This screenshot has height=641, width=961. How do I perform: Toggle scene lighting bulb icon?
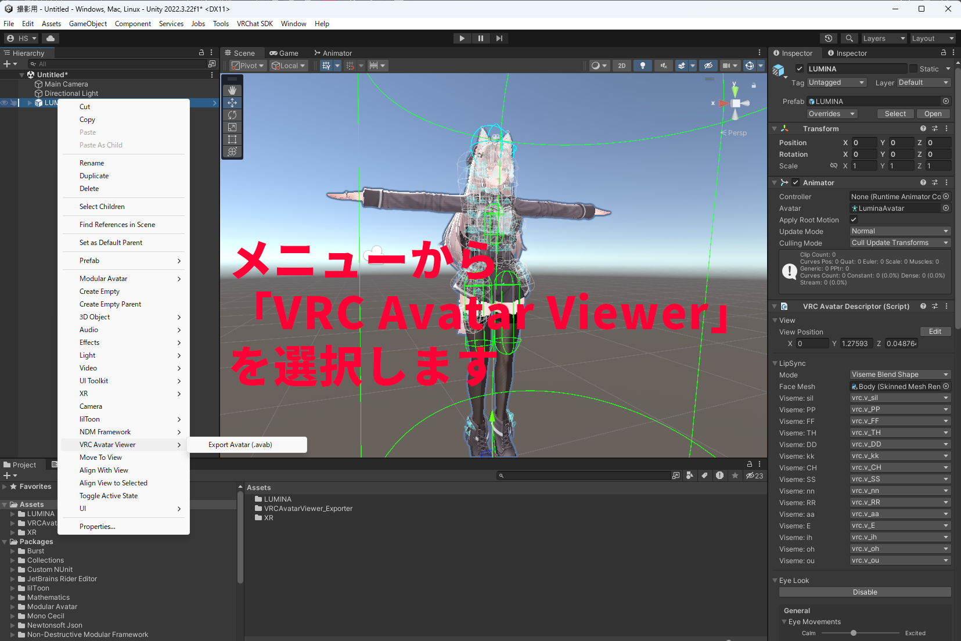(x=642, y=66)
